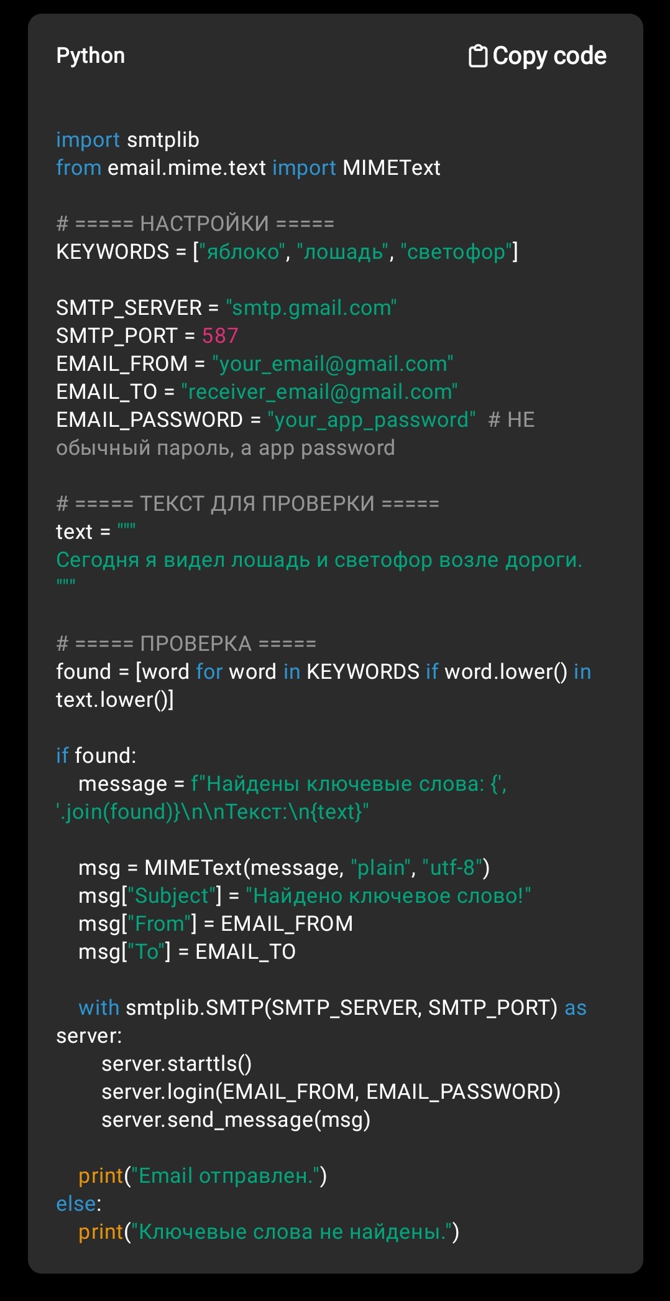Click the import smtplib line

(x=127, y=140)
